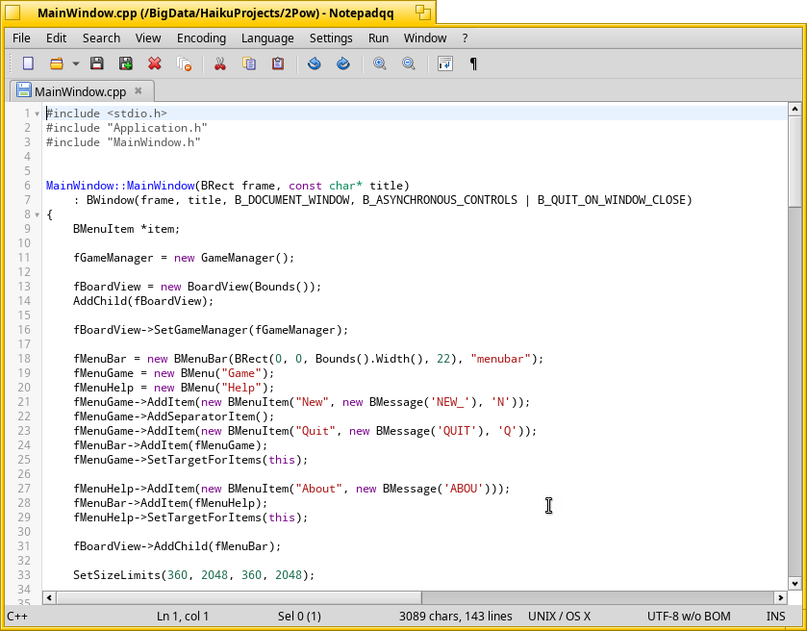
Task: Toggle show all characters pilcrow icon
Action: 473,63
